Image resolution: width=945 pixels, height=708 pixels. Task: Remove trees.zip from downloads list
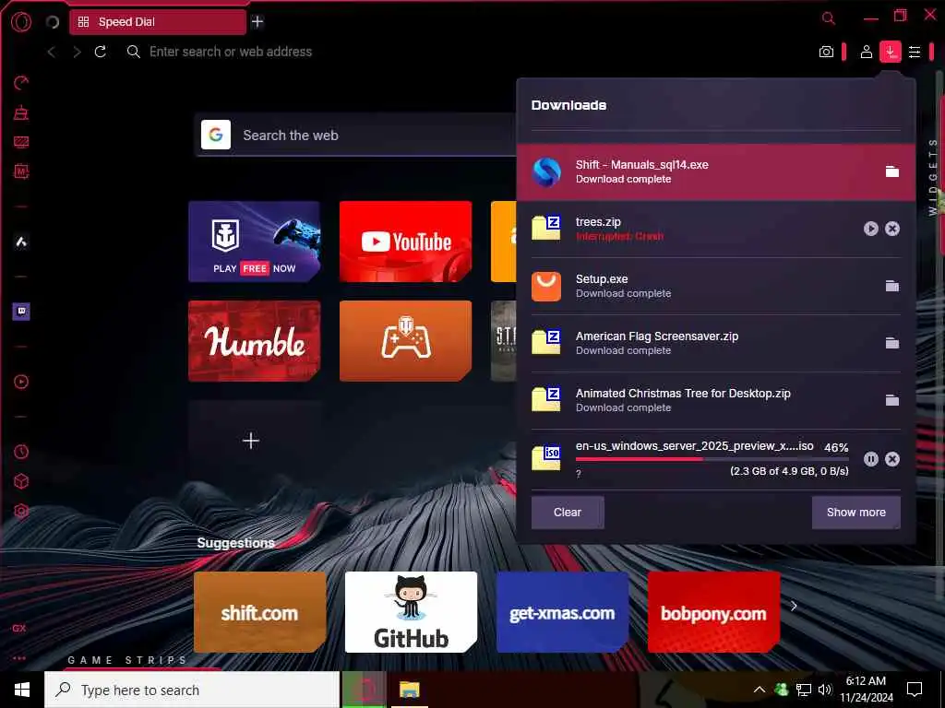[x=892, y=229]
